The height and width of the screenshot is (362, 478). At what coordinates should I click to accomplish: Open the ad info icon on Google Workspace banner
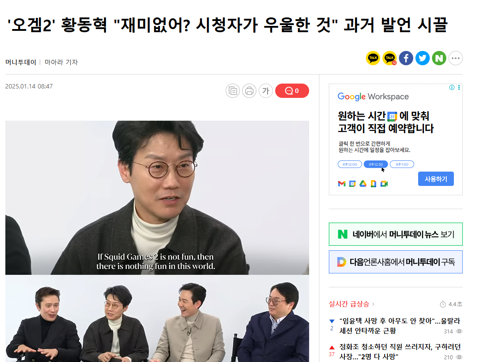click(x=452, y=88)
